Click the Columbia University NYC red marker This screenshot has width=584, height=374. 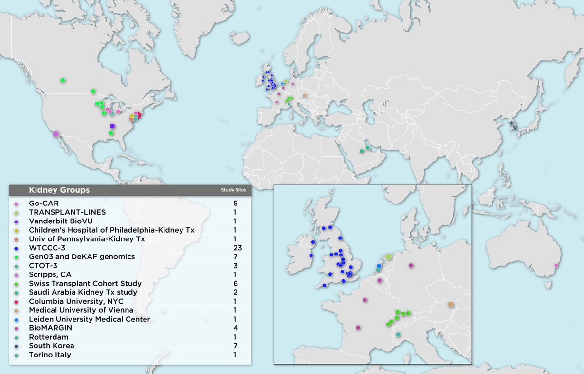pos(139,115)
